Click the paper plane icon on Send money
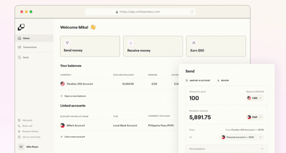The height and width of the screenshot is (153, 286). (67, 43)
